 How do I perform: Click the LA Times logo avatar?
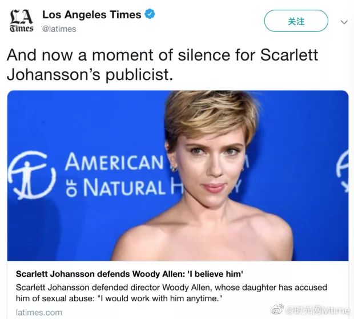pyautogui.click(x=21, y=22)
